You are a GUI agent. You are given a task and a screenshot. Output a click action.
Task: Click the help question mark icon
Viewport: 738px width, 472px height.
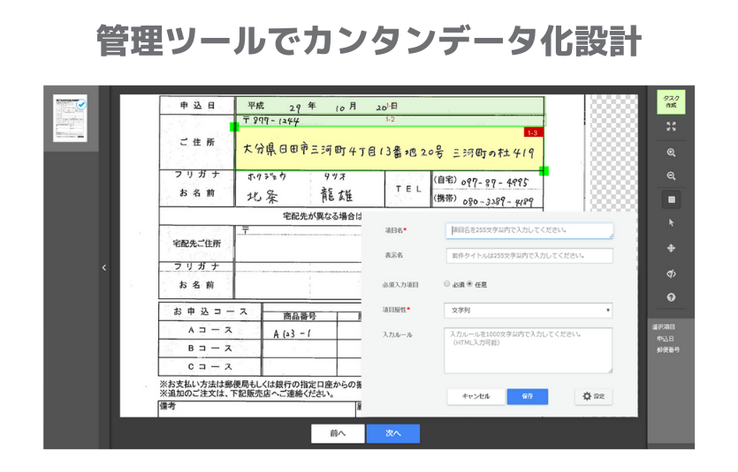pos(671,297)
